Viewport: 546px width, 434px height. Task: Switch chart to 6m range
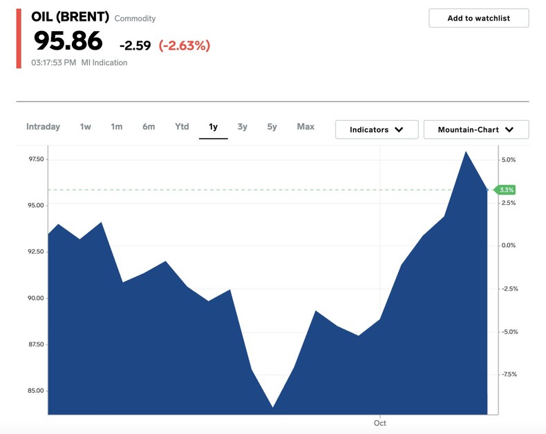pos(149,127)
